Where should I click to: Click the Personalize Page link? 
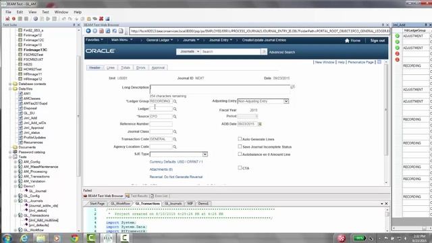pyautogui.click(x=360, y=62)
